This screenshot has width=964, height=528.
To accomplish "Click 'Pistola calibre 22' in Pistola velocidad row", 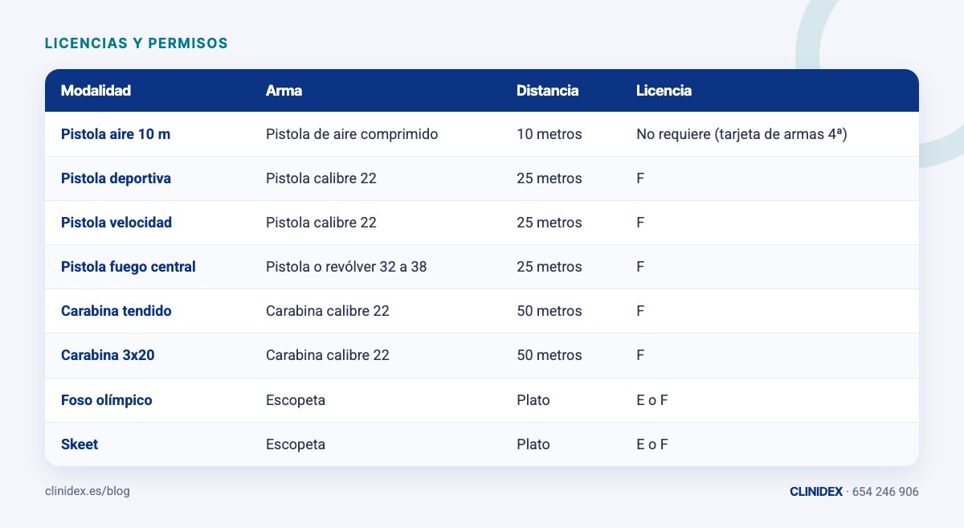I will click(x=321, y=223).
